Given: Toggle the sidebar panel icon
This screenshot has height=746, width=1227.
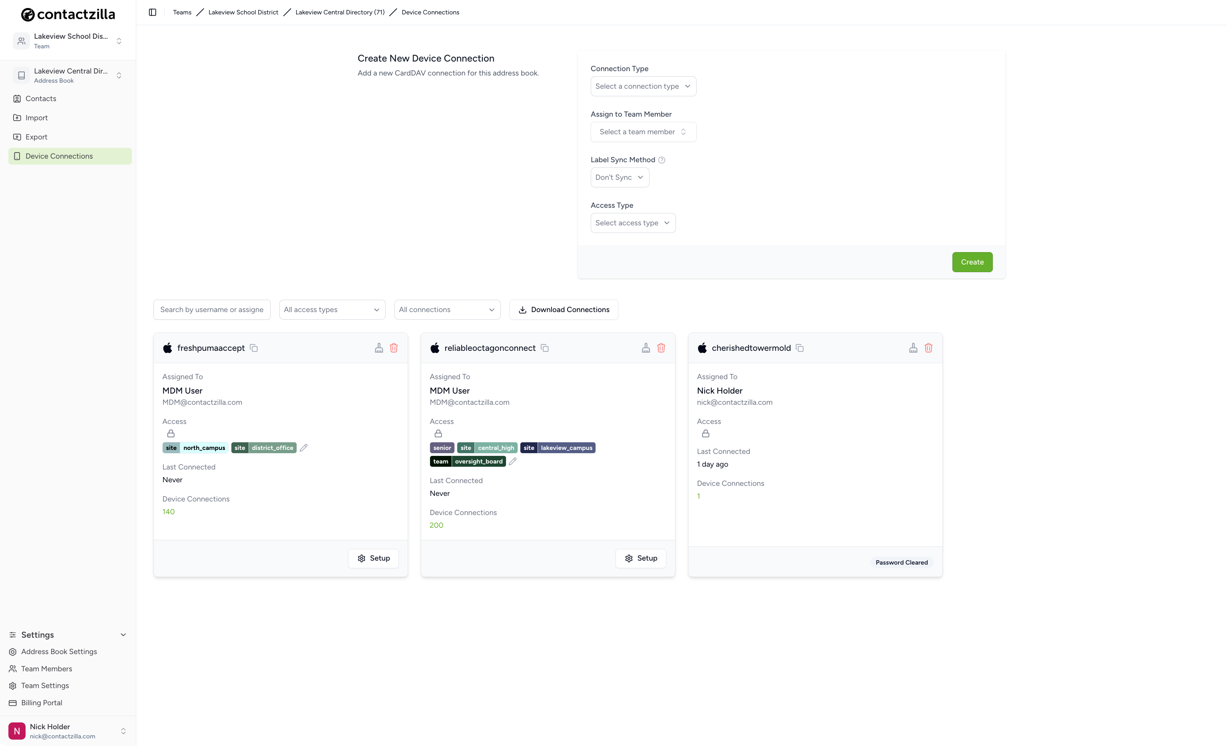Looking at the screenshot, I should click(152, 12).
